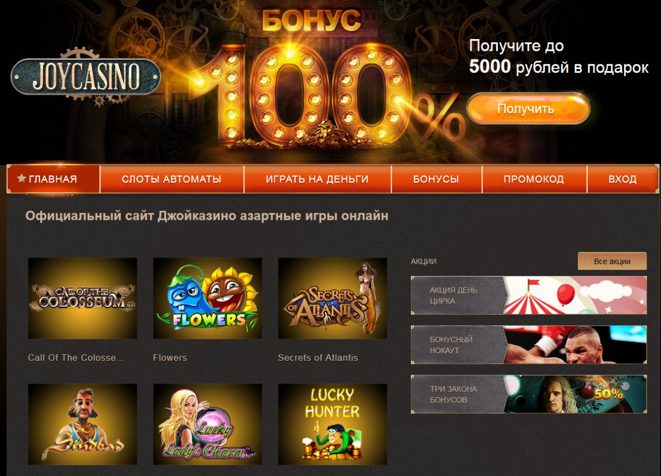Click the Flowers game title link
Viewport: 661px width, 476px height.
pyautogui.click(x=170, y=358)
